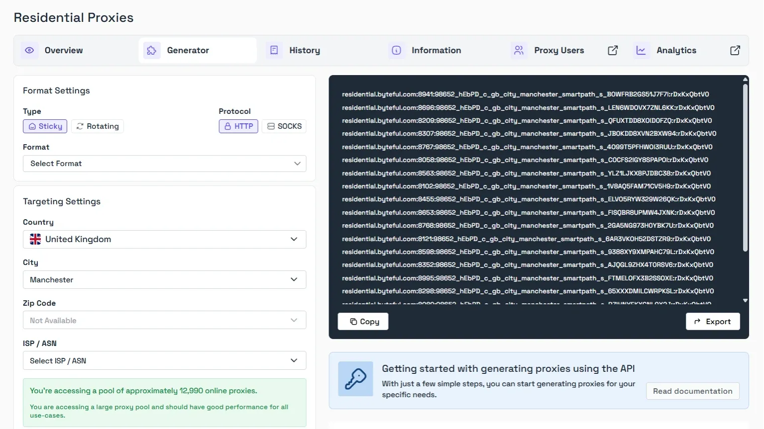Click the proxy line with port 8995

tap(528, 278)
